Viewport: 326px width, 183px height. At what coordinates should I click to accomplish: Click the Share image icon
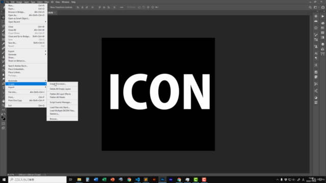click(323, 7)
